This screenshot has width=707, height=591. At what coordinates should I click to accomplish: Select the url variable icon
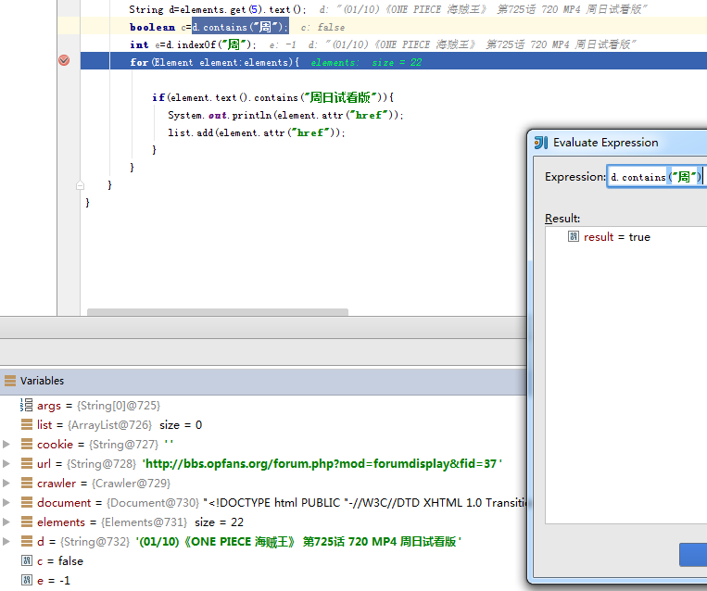[x=27, y=463]
